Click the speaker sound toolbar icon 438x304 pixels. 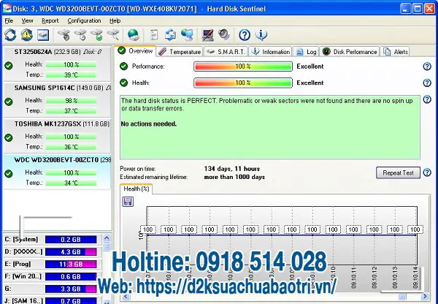point(224,35)
